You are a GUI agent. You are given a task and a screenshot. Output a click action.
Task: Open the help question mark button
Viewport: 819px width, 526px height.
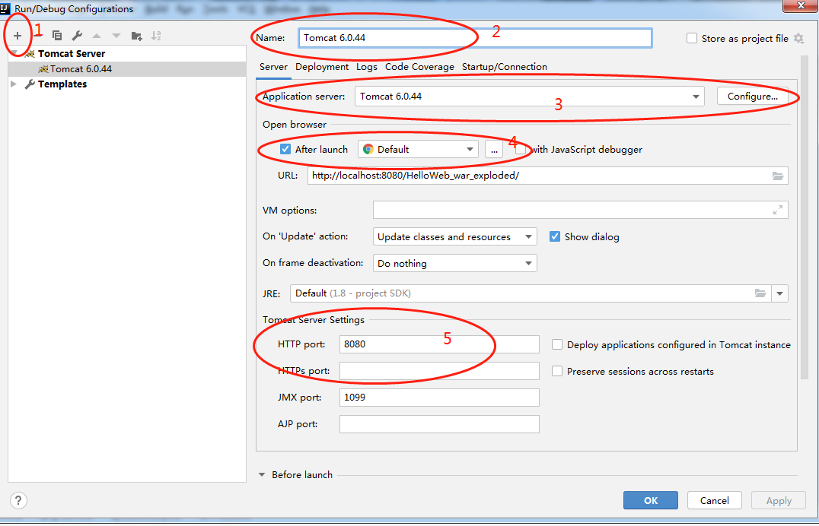[x=18, y=500]
